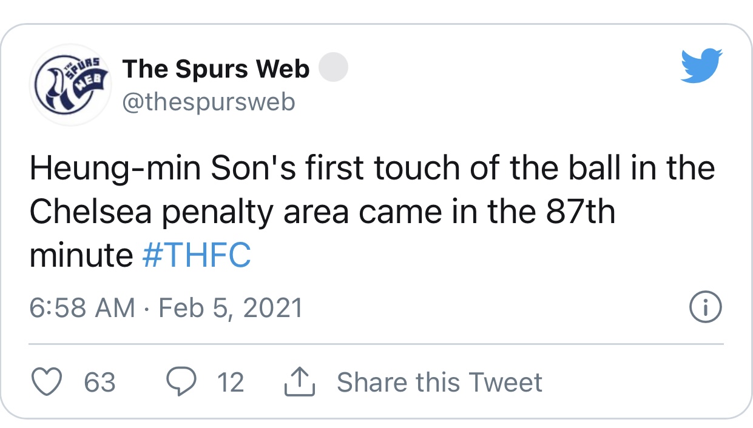The image size is (753, 428).
Task: Open the 6:58 AM timestamp link
Action: click(x=83, y=308)
